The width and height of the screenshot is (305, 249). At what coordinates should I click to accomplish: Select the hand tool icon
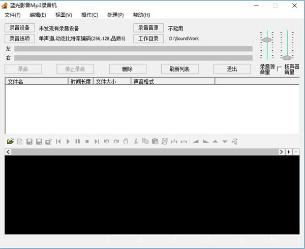pos(126,141)
